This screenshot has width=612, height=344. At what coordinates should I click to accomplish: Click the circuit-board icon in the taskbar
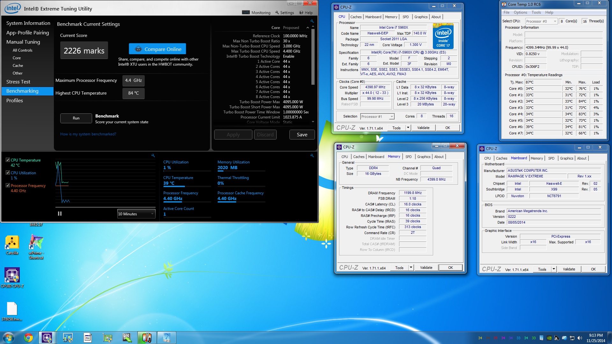pyautogui.click(x=107, y=338)
